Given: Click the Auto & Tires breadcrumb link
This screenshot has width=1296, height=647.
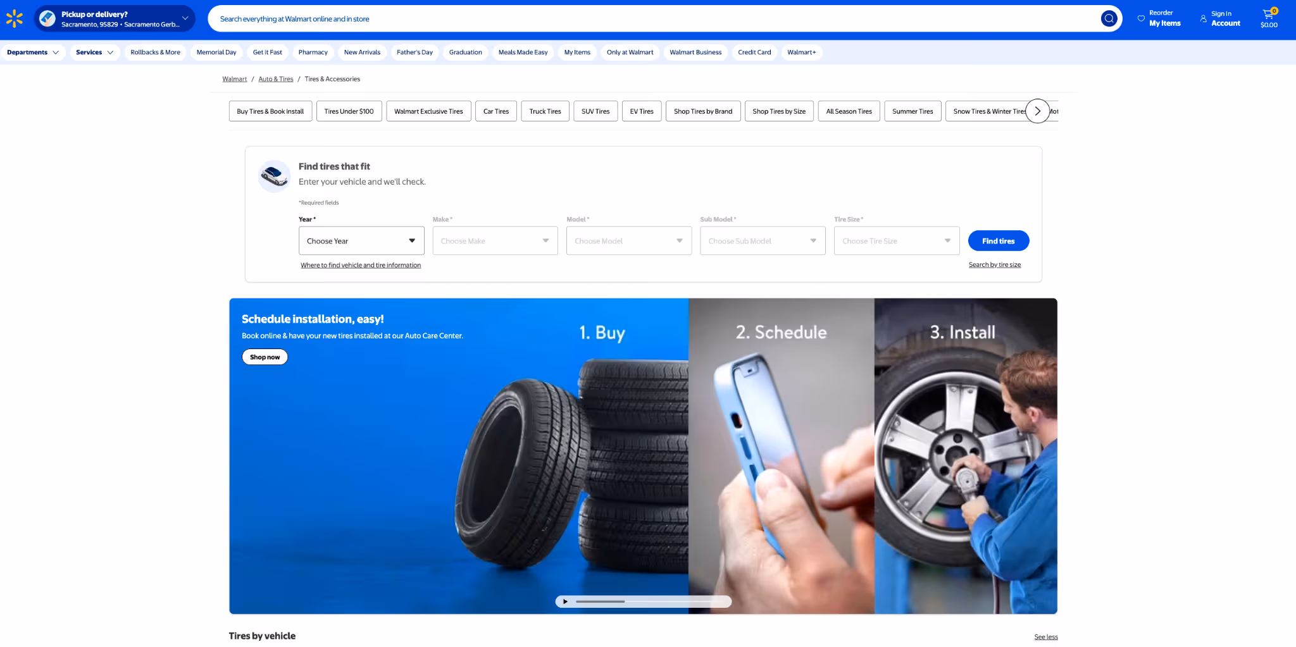Looking at the screenshot, I should coord(276,79).
